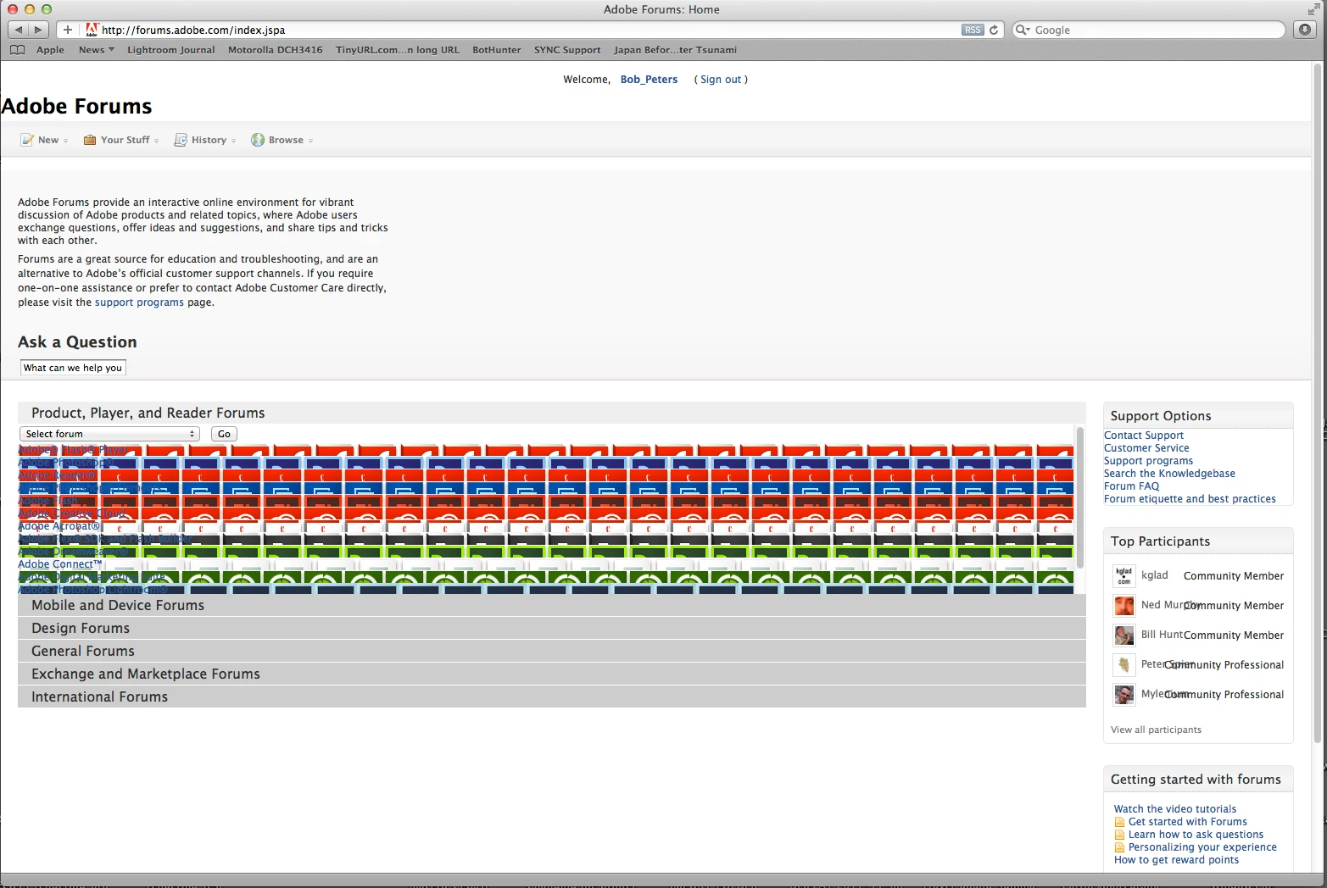Expand the Design Forums section

coord(551,628)
